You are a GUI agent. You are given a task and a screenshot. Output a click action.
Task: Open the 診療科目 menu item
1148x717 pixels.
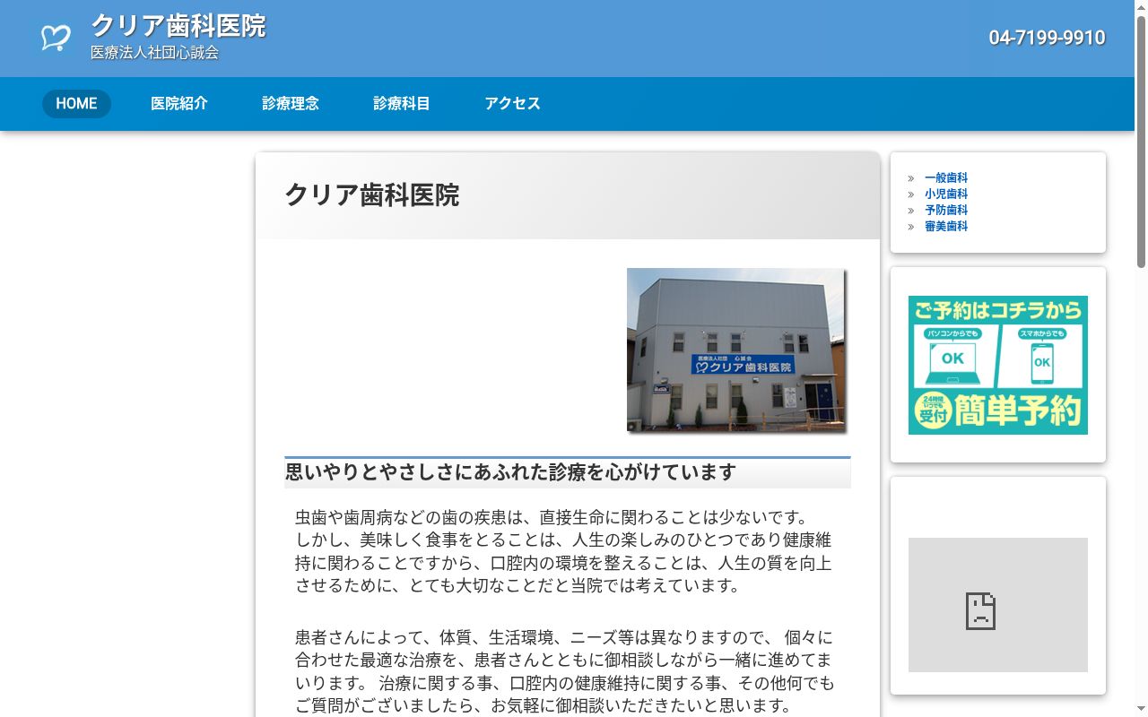coord(402,104)
